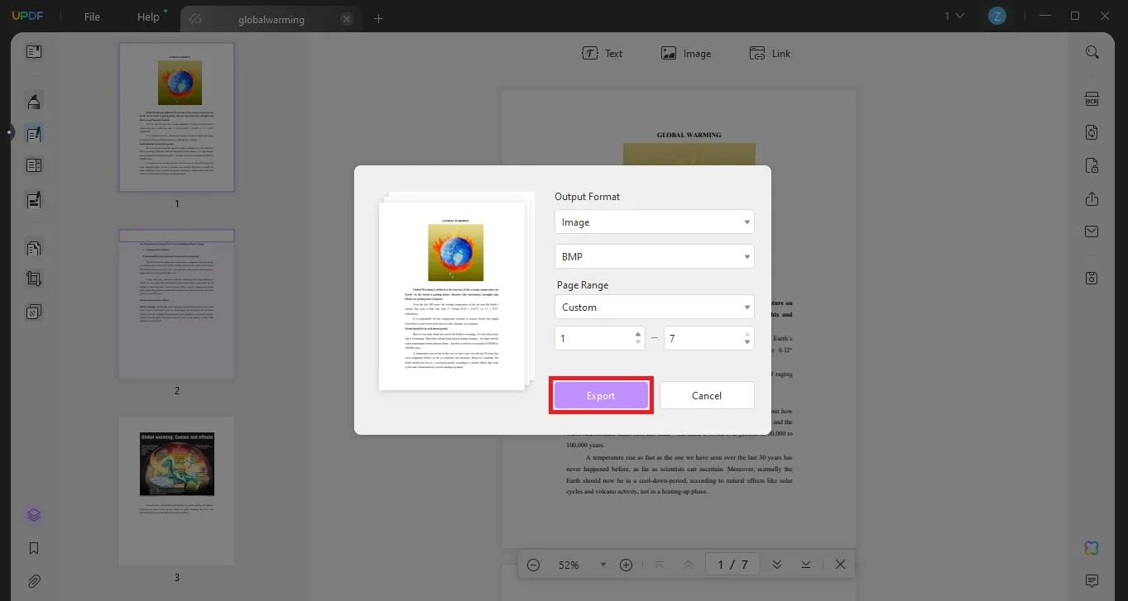Click the export preview page image in dialog
The image size is (1128, 601).
(x=452, y=295)
